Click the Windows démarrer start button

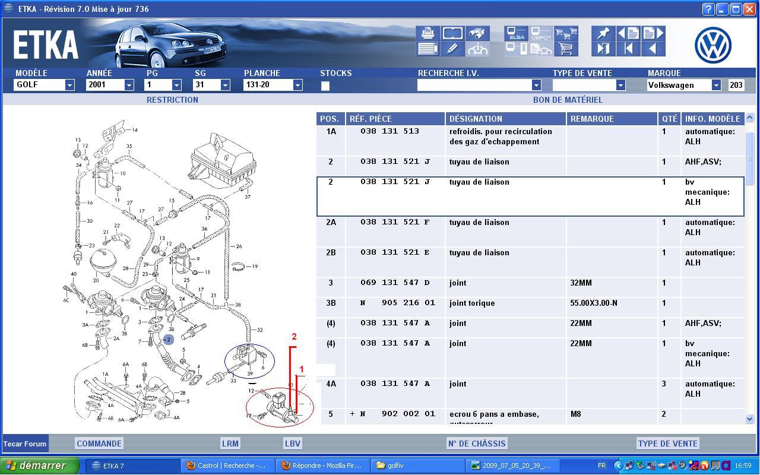40,465
